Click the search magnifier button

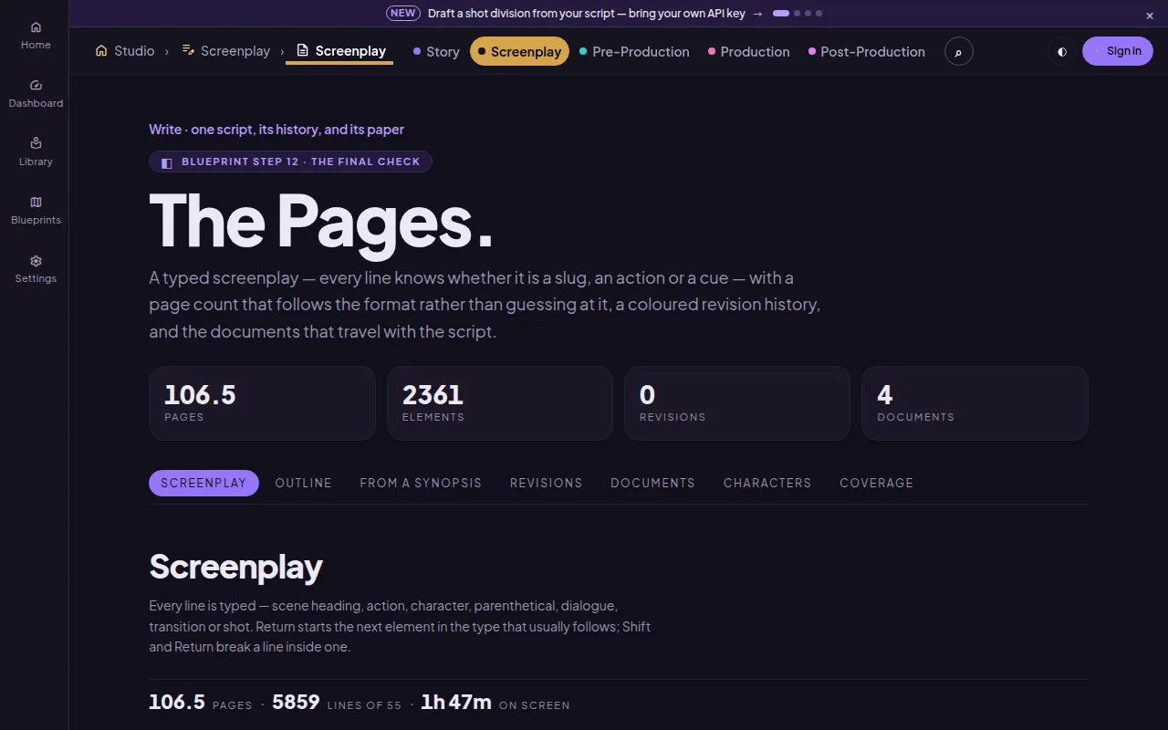(x=958, y=52)
